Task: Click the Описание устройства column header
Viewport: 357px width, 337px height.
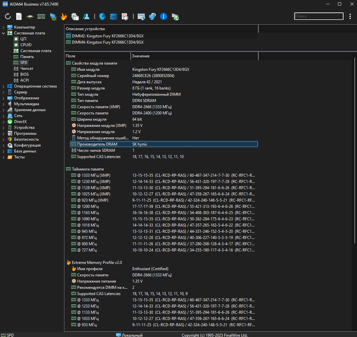Action: click(x=162, y=29)
